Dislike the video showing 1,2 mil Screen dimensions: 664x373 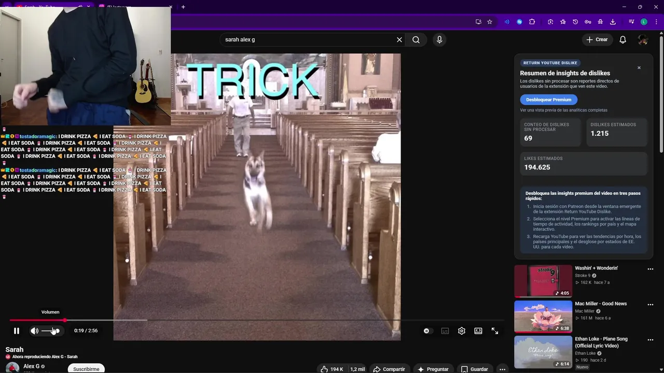tap(357, 369)
